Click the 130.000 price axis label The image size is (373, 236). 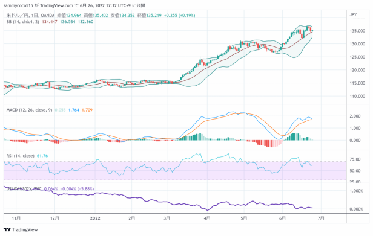click(x=357, y=44)
